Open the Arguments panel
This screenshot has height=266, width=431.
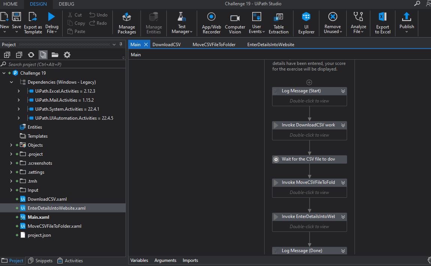click(x=165, y=260)
